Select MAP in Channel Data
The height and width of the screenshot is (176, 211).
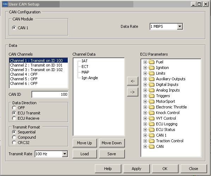[85, 72]
